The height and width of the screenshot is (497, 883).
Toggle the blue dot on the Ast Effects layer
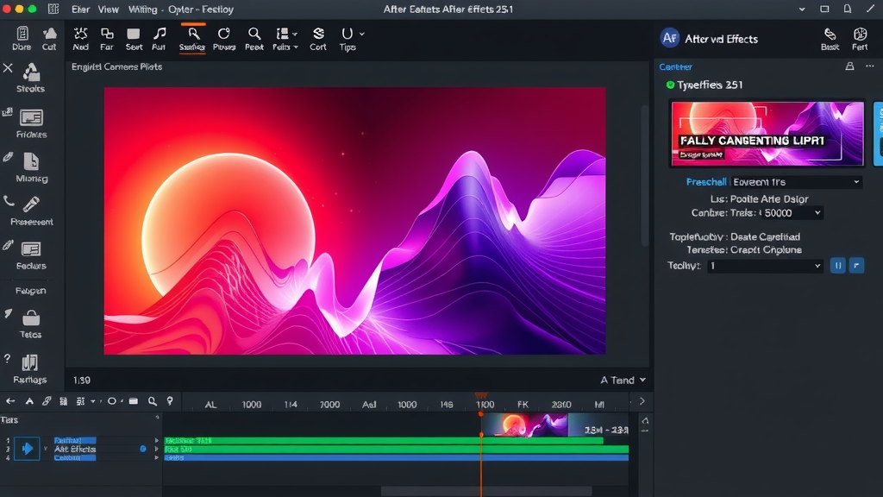click(x=142, y=448)
